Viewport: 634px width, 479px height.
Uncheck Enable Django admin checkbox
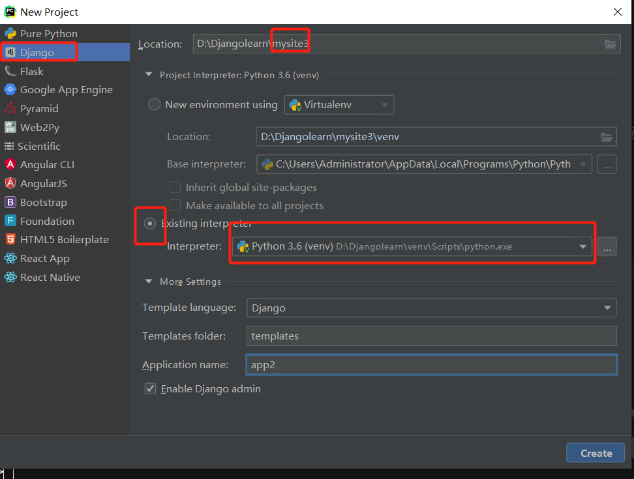click(x=151, y=388)
